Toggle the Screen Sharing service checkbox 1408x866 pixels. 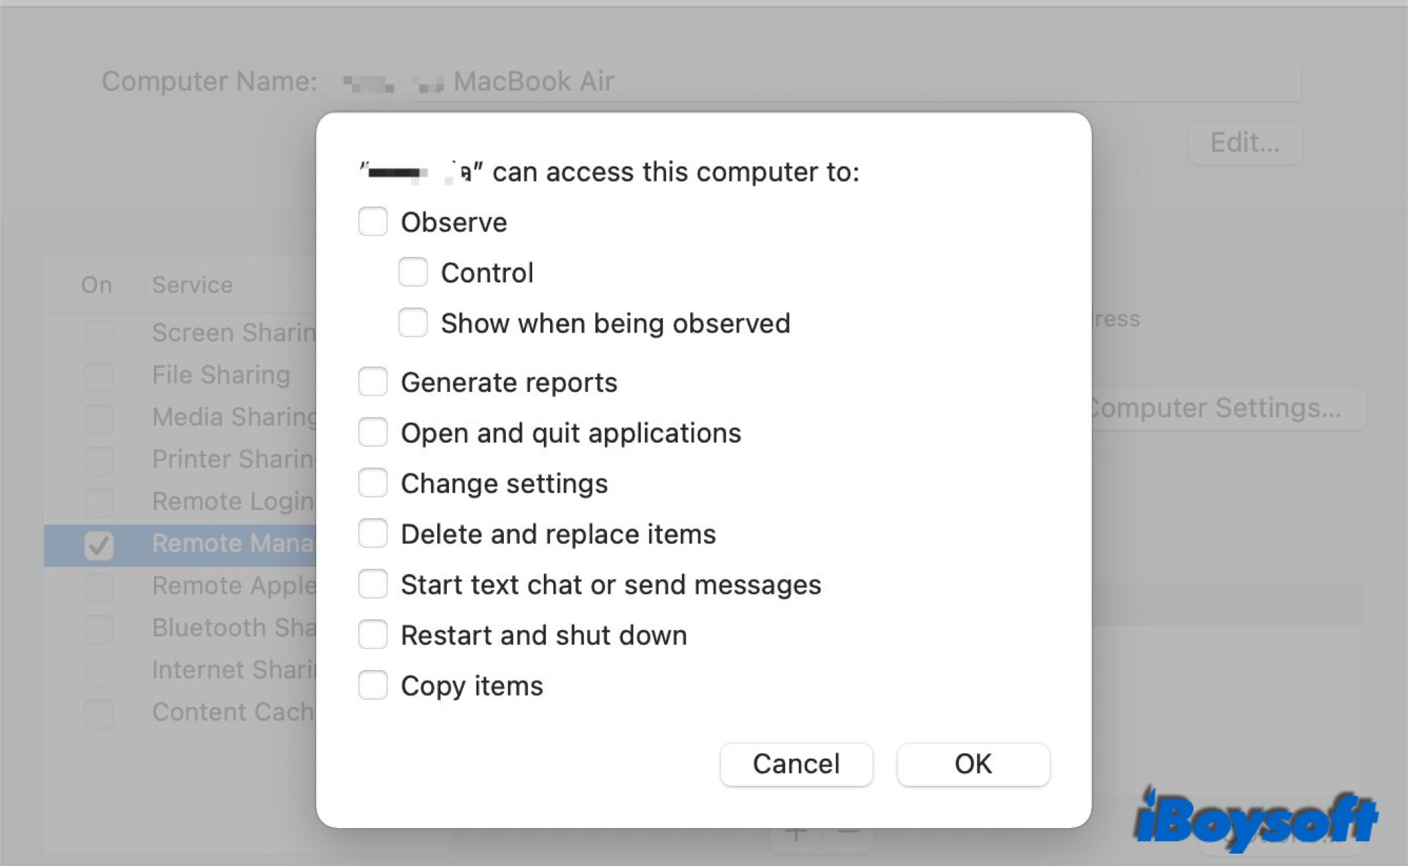[x=99, y=334]
